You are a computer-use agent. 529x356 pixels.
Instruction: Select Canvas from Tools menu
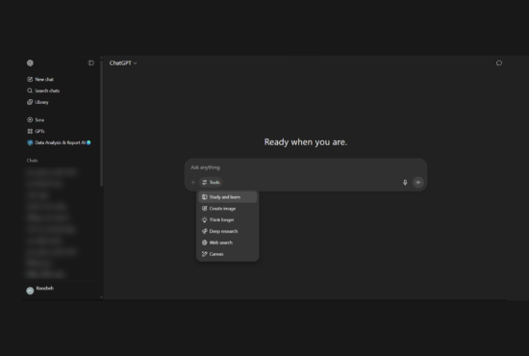click(x=227, y=254)
